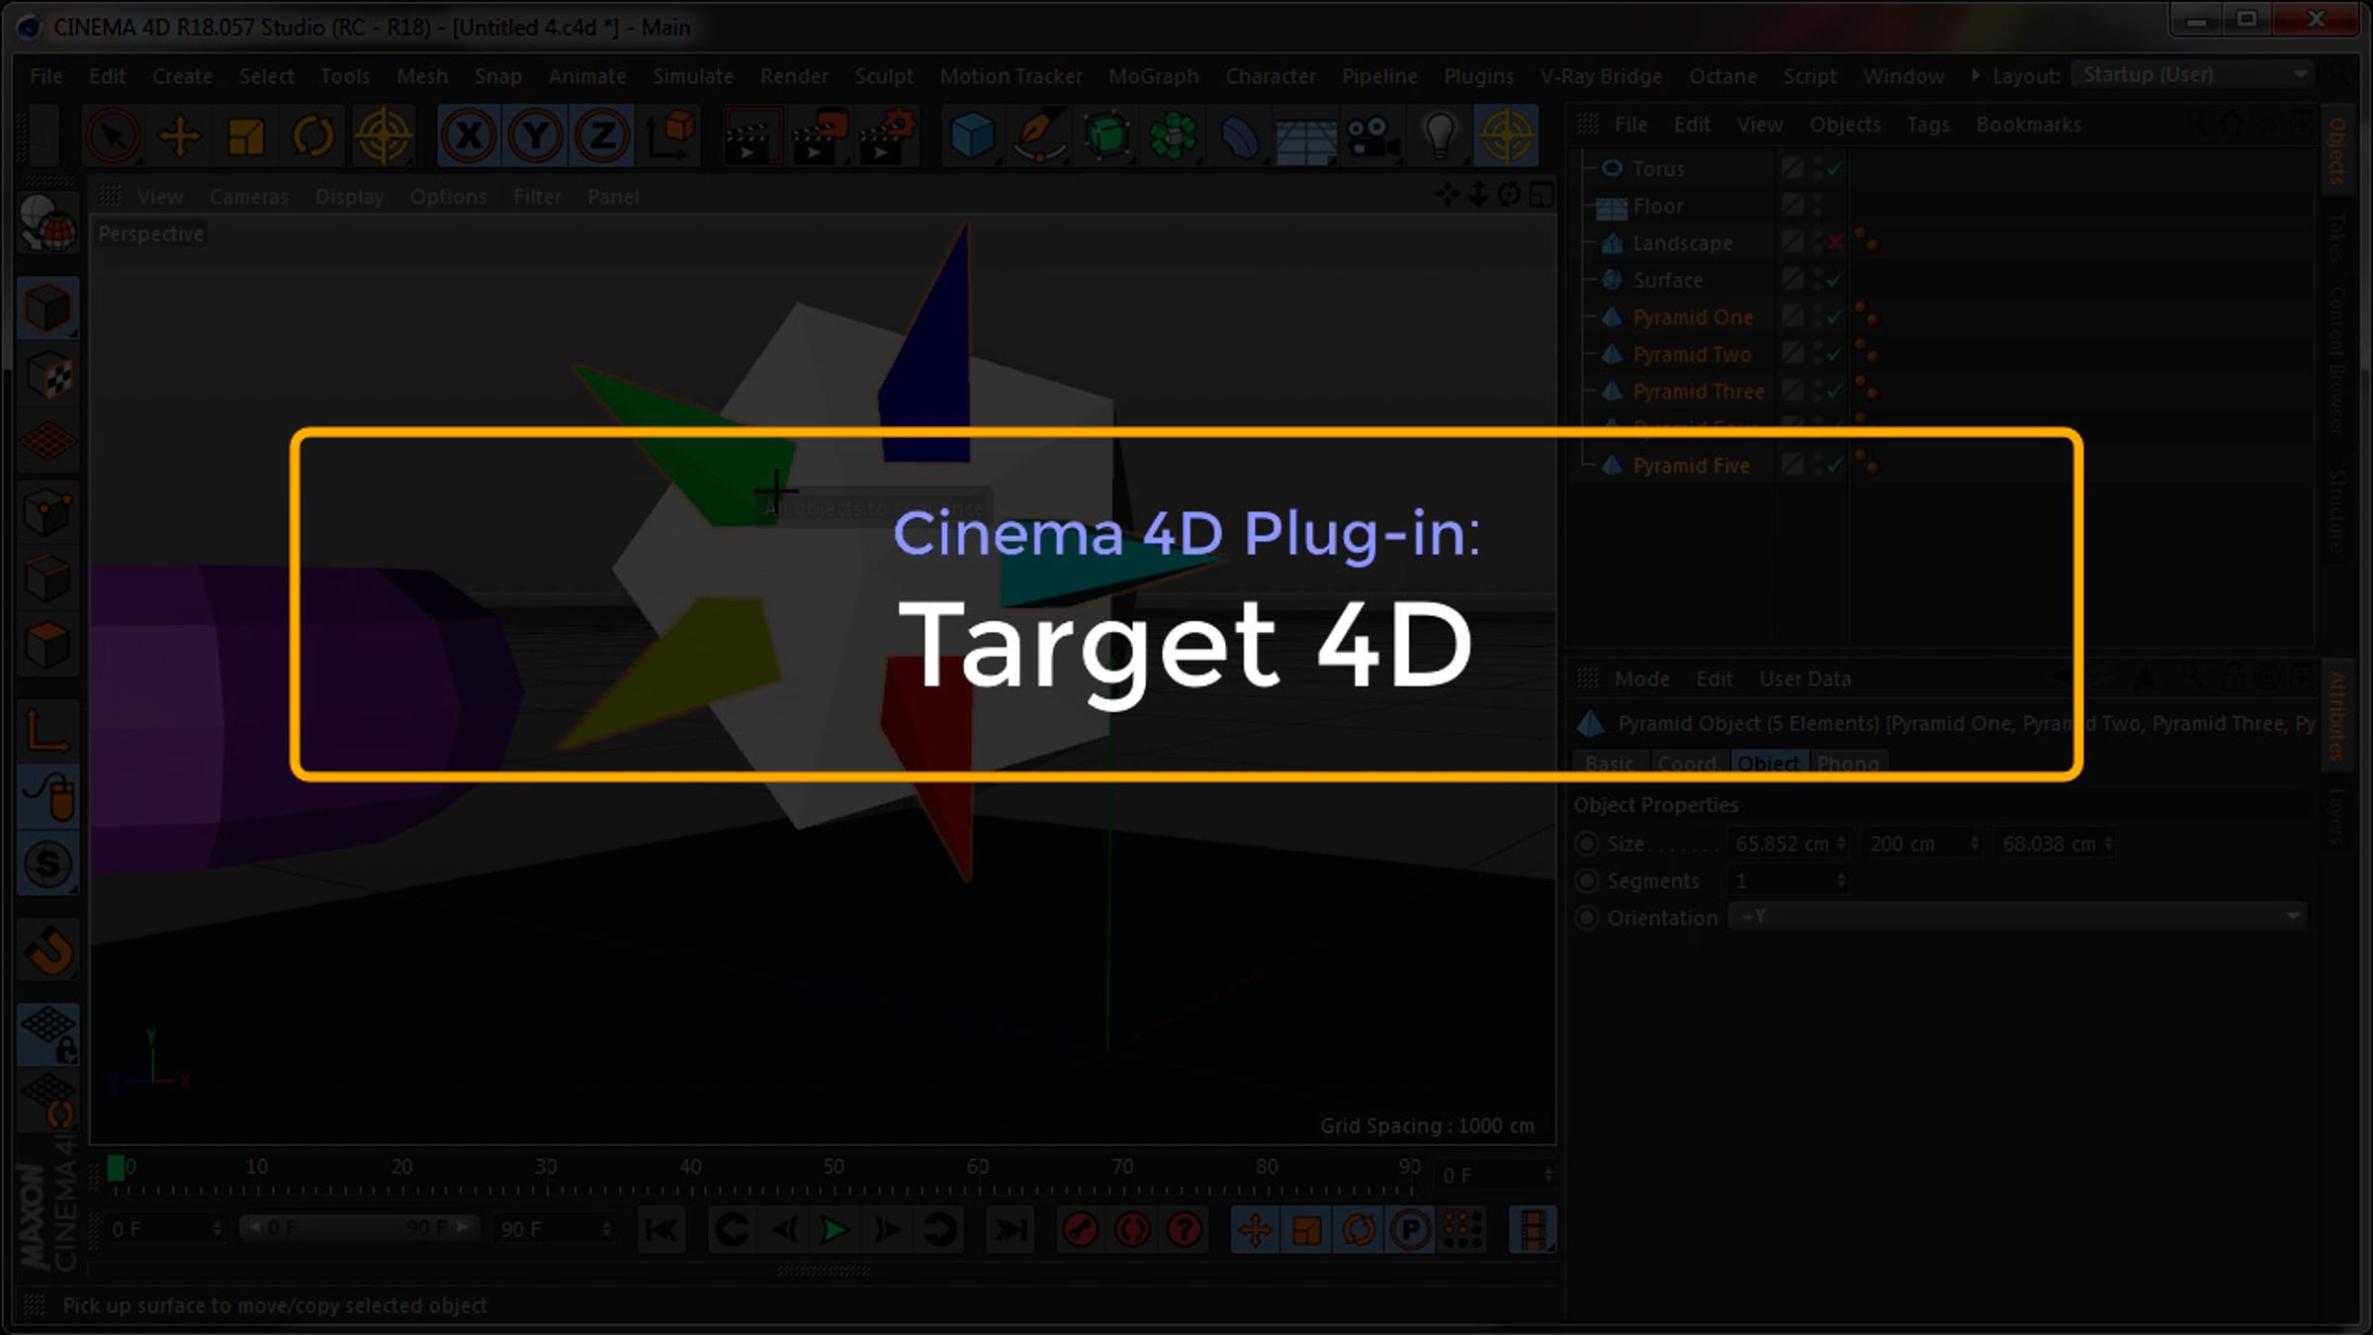Toggle Torus green check enable mark
Viewport: 2373px width, 1335px height.
click(x=1835, y=169)
